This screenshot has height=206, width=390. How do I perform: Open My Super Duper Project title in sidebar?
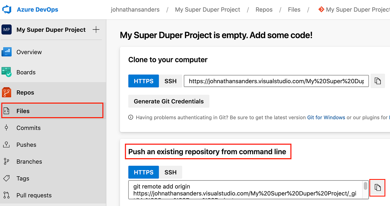[51, 30]
